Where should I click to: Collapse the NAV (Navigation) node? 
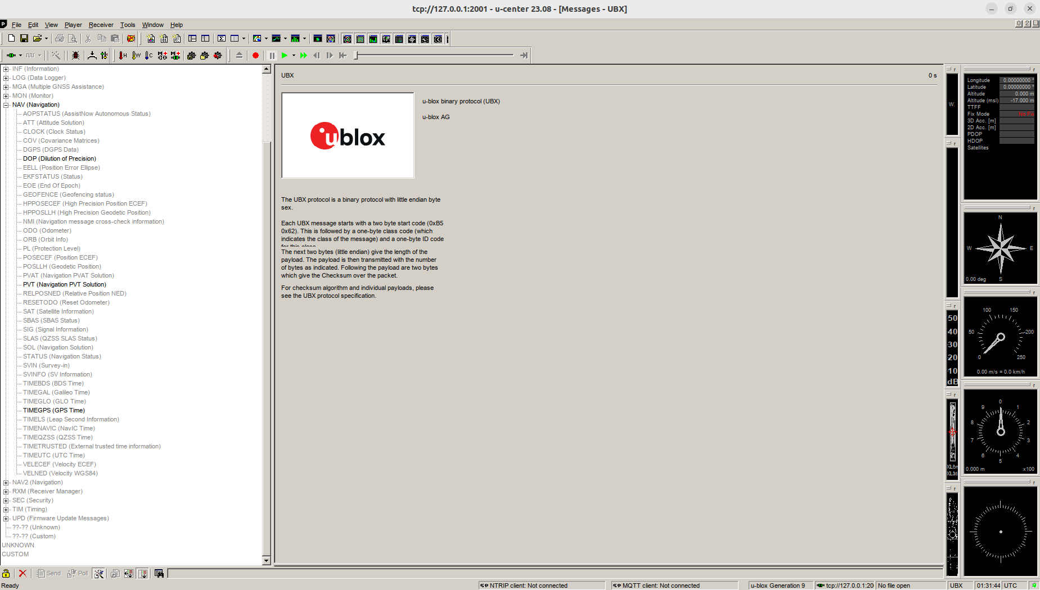click(6, 105)
